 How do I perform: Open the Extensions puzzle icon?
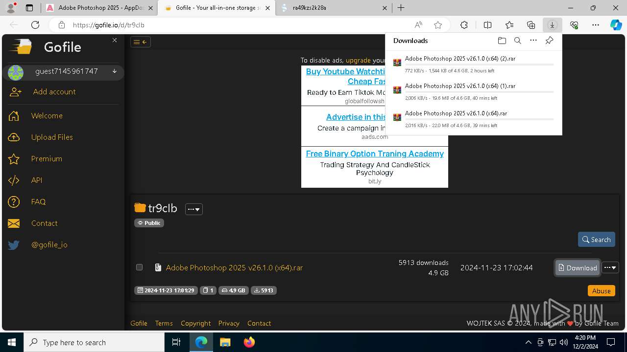pos(464,25)
